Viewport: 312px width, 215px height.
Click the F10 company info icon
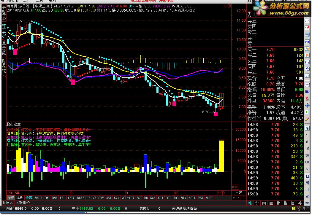coord(307,42)
